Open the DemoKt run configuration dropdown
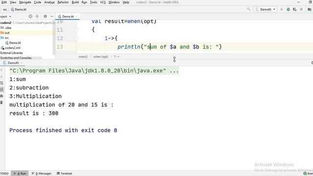This screenshot has height=176, width=313. 265,9
